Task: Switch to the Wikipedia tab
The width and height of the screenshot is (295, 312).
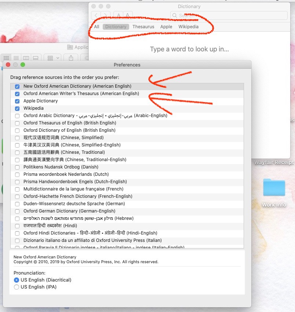Action: click(188, 27)
